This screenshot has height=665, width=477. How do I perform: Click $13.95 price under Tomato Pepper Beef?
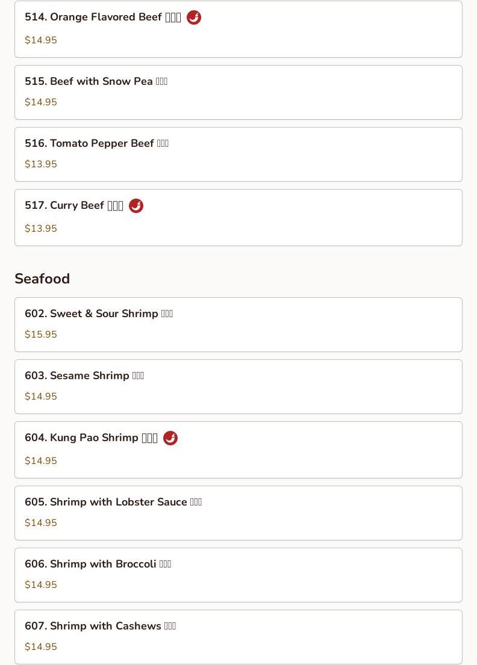(41, 164)
